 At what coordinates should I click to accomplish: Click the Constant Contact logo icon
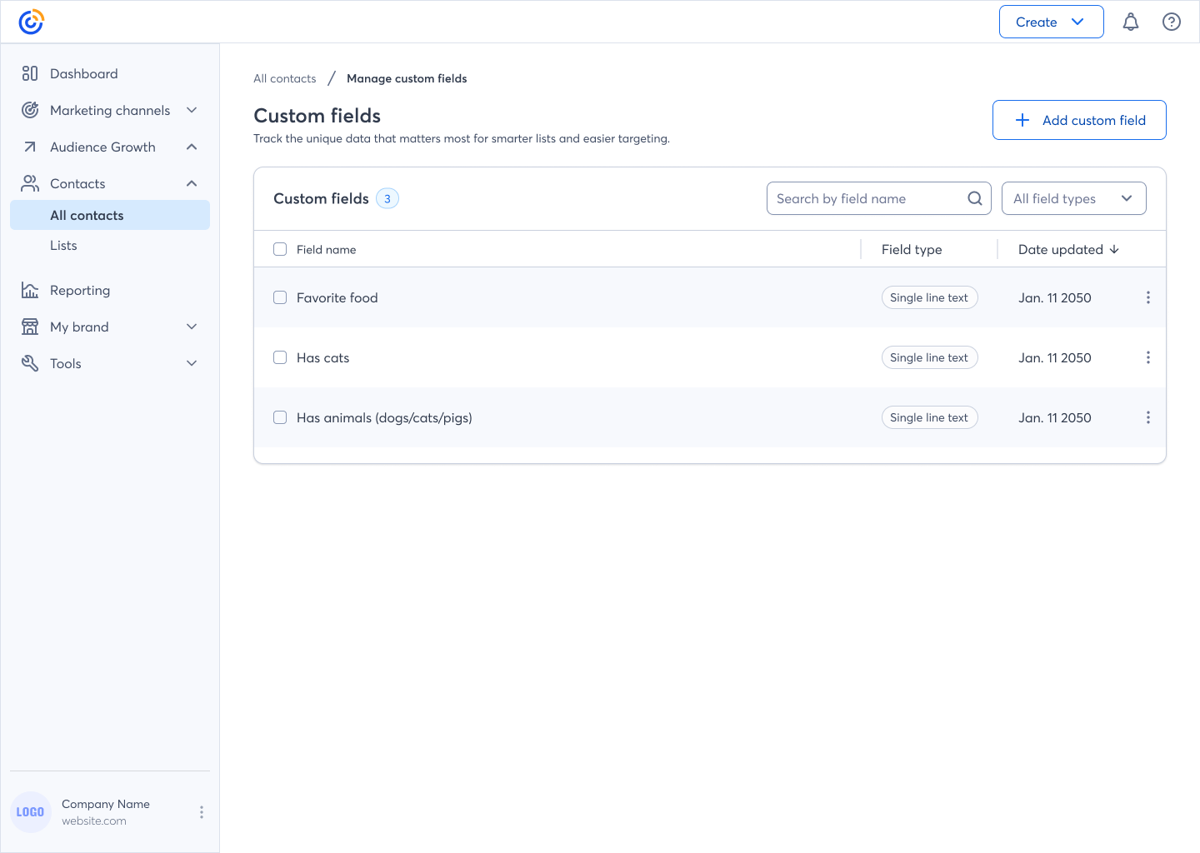pos(31,22)
